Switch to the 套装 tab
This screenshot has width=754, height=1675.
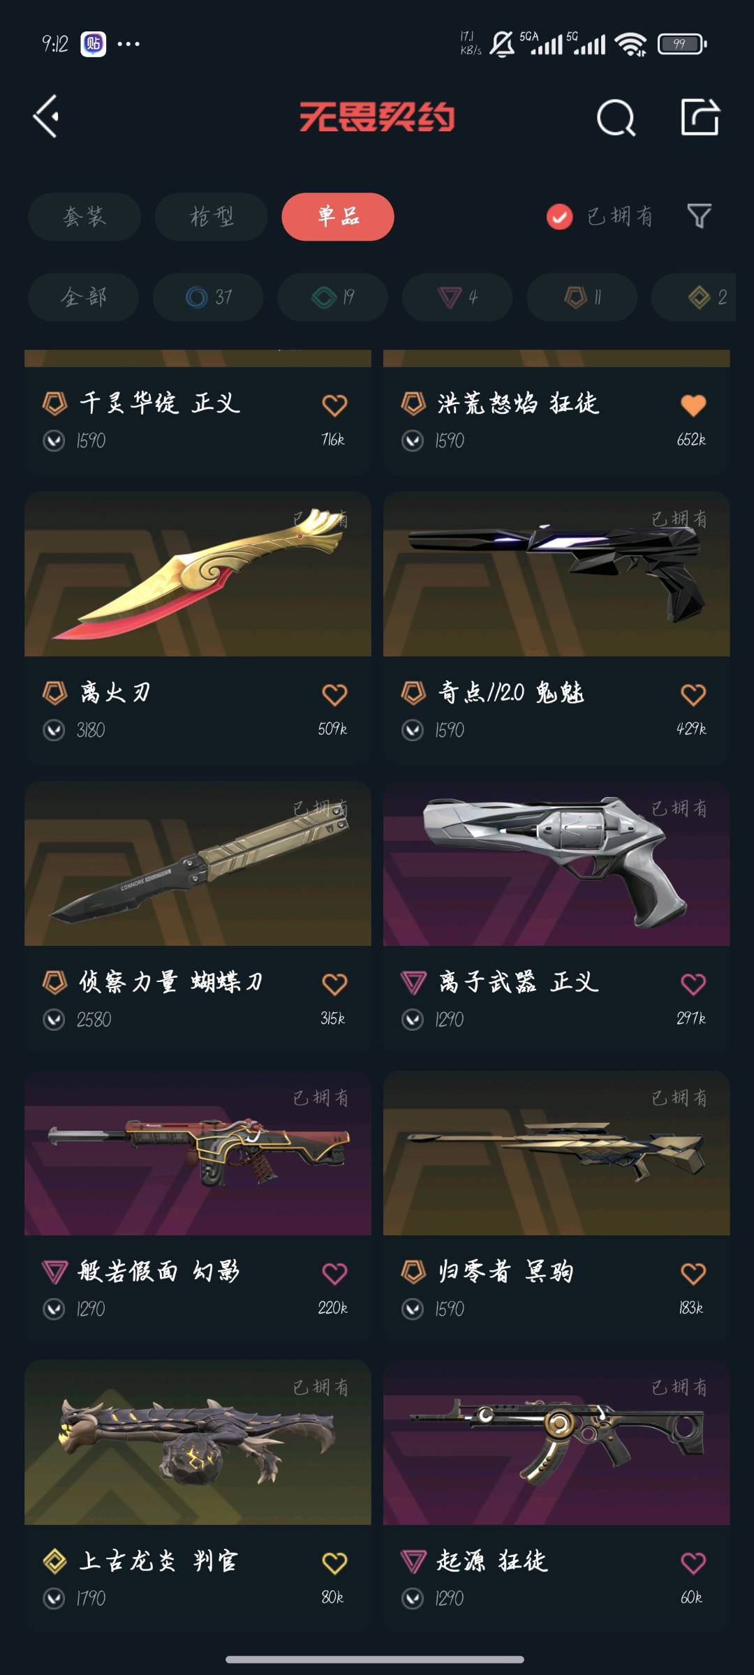click(84, 217)
